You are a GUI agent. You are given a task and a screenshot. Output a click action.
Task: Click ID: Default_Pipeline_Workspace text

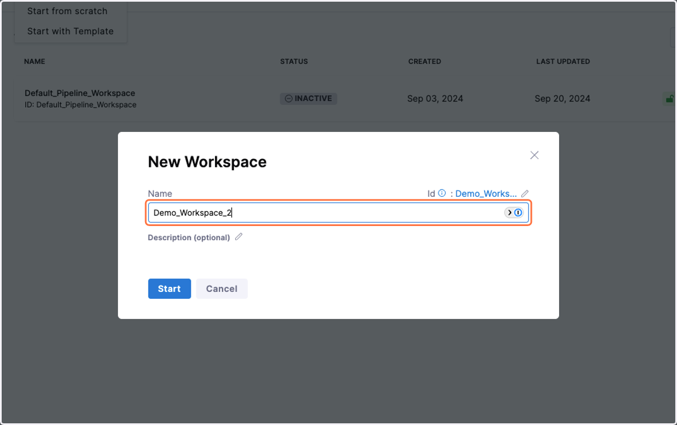tap(81, 105)
